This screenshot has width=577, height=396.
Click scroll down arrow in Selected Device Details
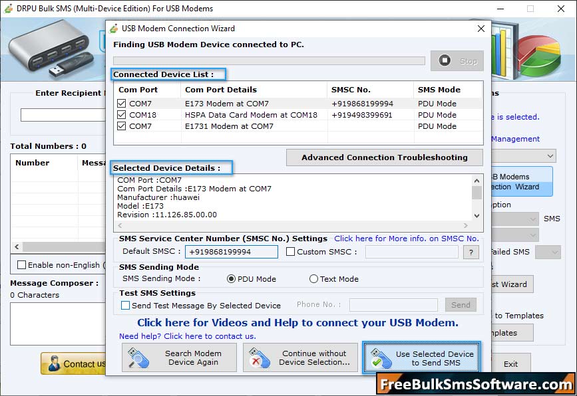click(x=477, y=216)
